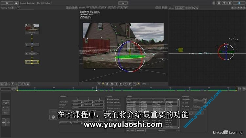
Task: Select the camera node above Orient Camera
Action: pyautogui.click(x=32, y=53)
